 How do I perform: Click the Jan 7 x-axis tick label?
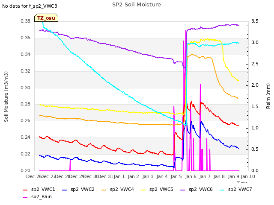coord(205,176)
